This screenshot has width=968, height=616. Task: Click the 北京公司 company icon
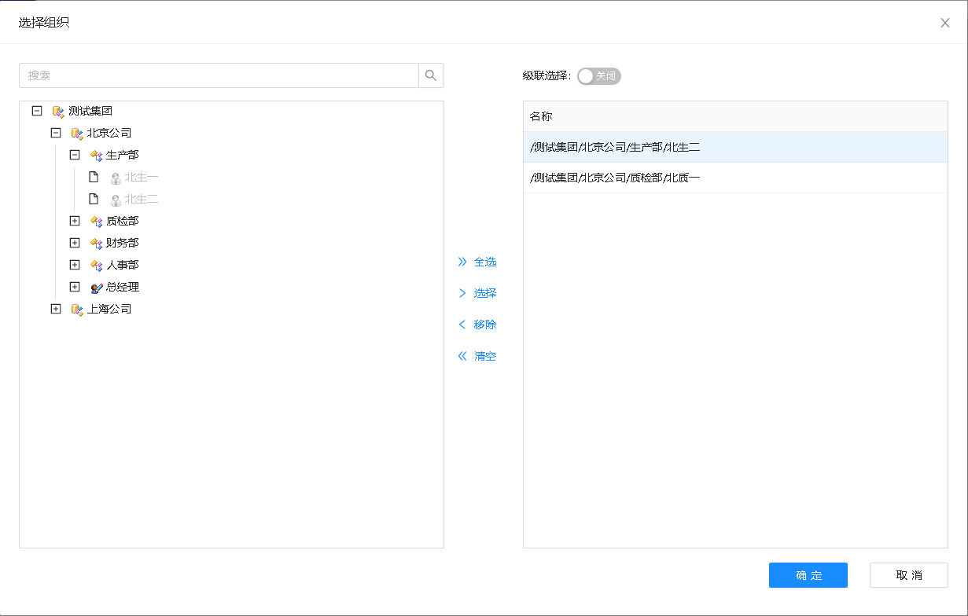click(77, 134)
